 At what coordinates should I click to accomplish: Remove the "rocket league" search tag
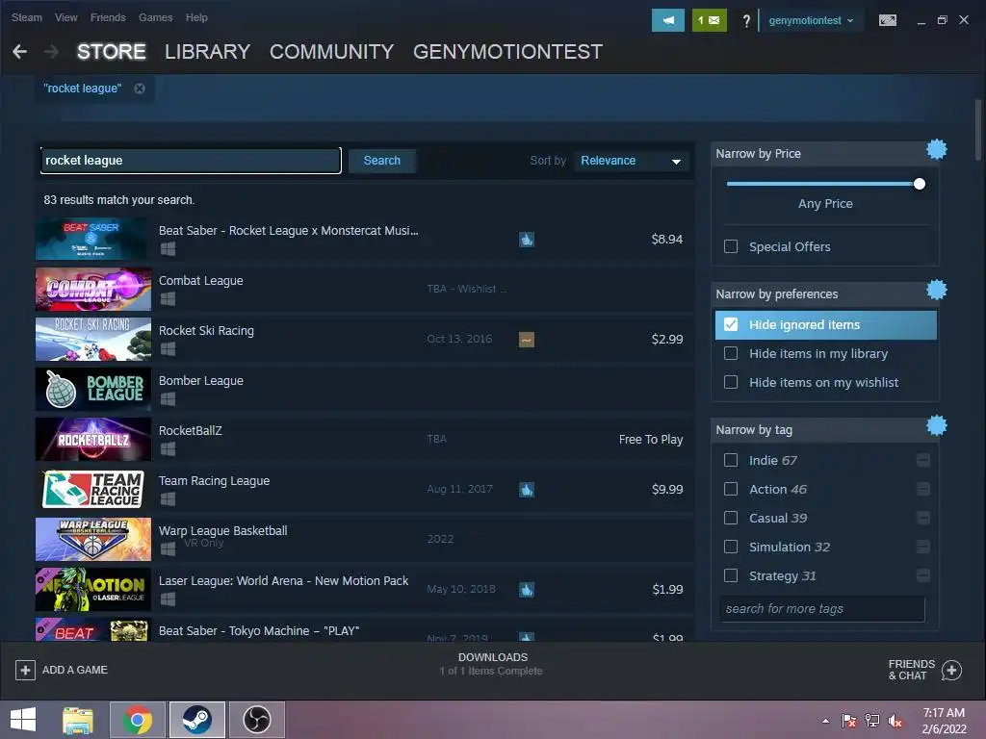coord(140,89)
